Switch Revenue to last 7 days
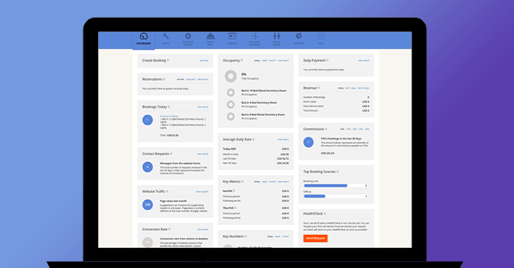Viewport: 514px width, 268px height. [351, 88]
